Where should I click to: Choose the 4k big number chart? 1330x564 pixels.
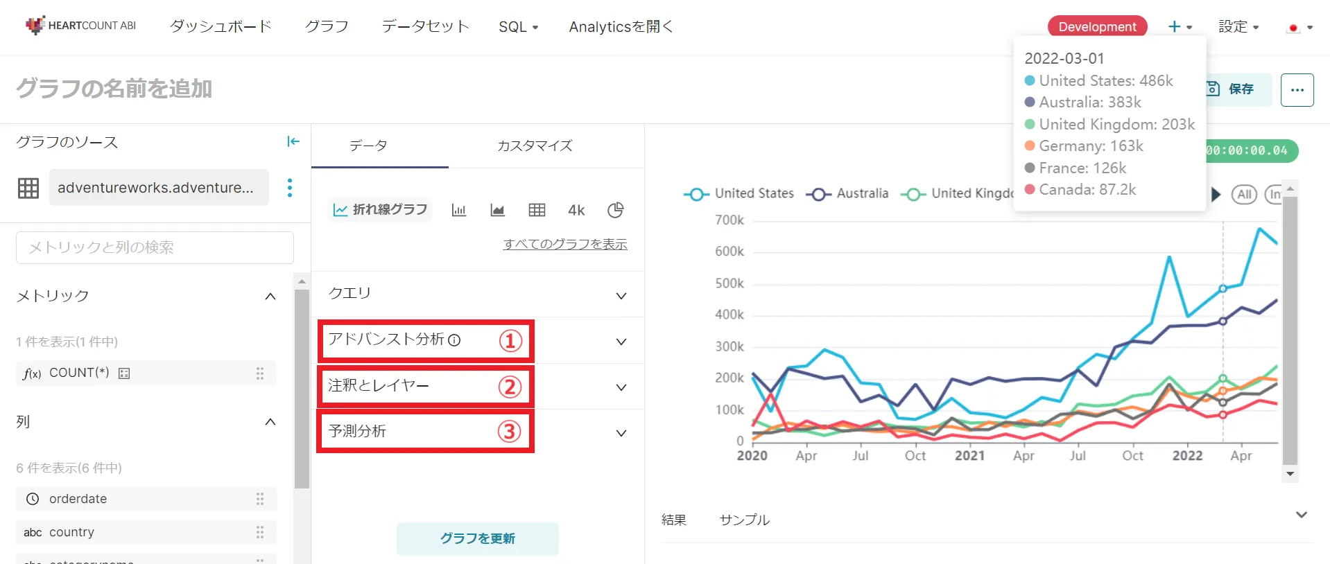click(x=576, y=210)
